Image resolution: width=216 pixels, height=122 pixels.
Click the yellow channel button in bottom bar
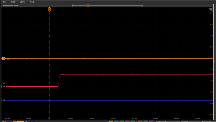pyautogui.click(x=111, y=121)
